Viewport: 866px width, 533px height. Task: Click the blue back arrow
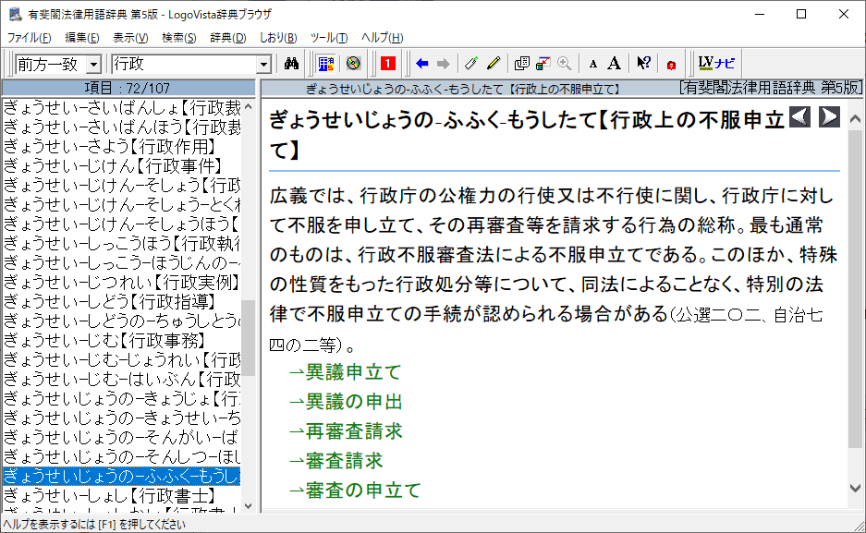pyautogui.click(x=422, y=64)
